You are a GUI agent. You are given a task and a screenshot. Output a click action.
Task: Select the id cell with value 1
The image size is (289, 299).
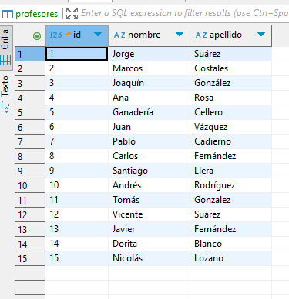coord(77,54)
